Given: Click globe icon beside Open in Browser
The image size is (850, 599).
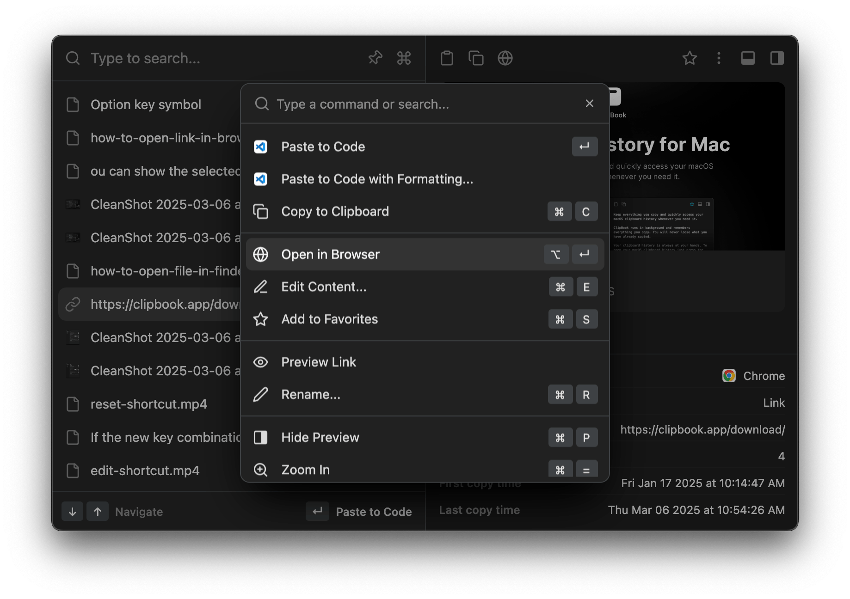Looking at the screenshot, I should (261, 254).
